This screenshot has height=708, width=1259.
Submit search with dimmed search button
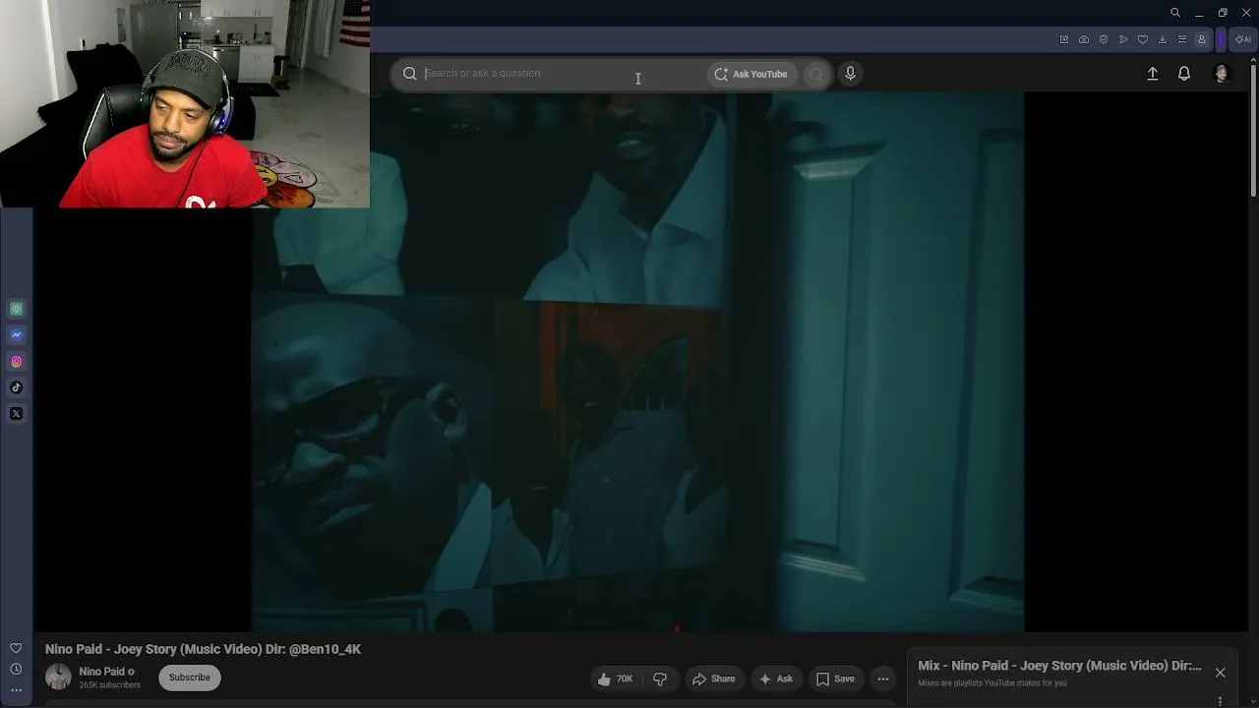815,74
